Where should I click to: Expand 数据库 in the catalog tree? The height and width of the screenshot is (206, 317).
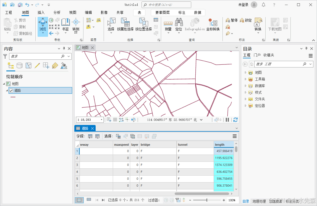point(245,86)
